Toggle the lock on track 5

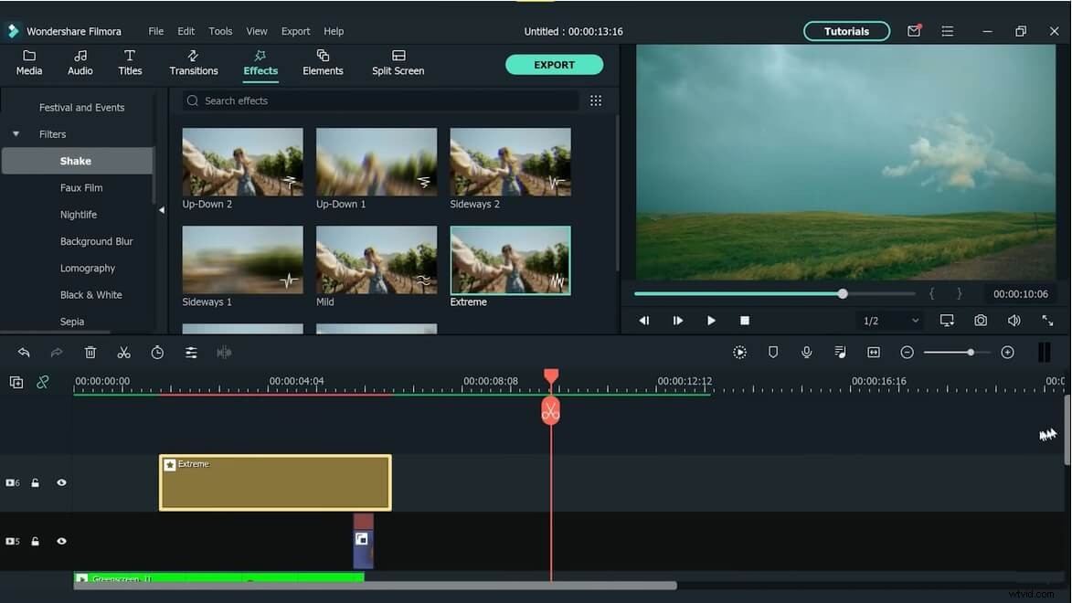pyautogui.click(x=36, y=541)
